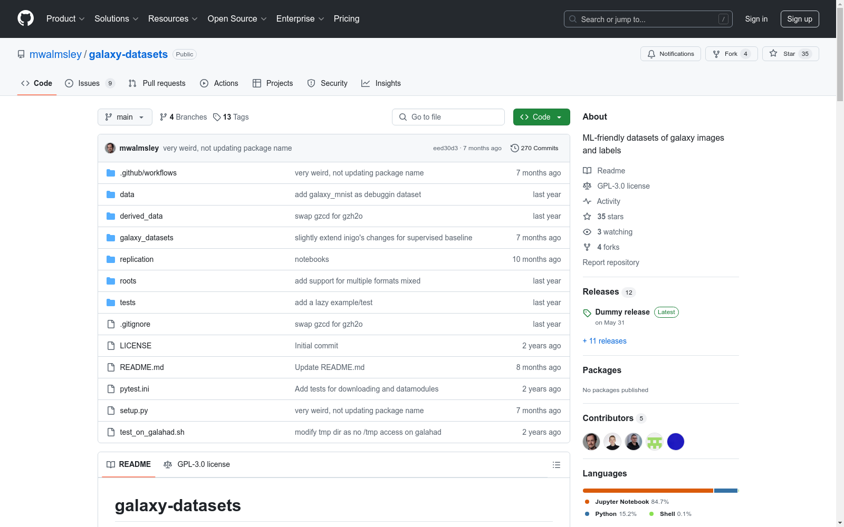Click the watching eye icon
The image size is (844, 527).
[587, 232]
